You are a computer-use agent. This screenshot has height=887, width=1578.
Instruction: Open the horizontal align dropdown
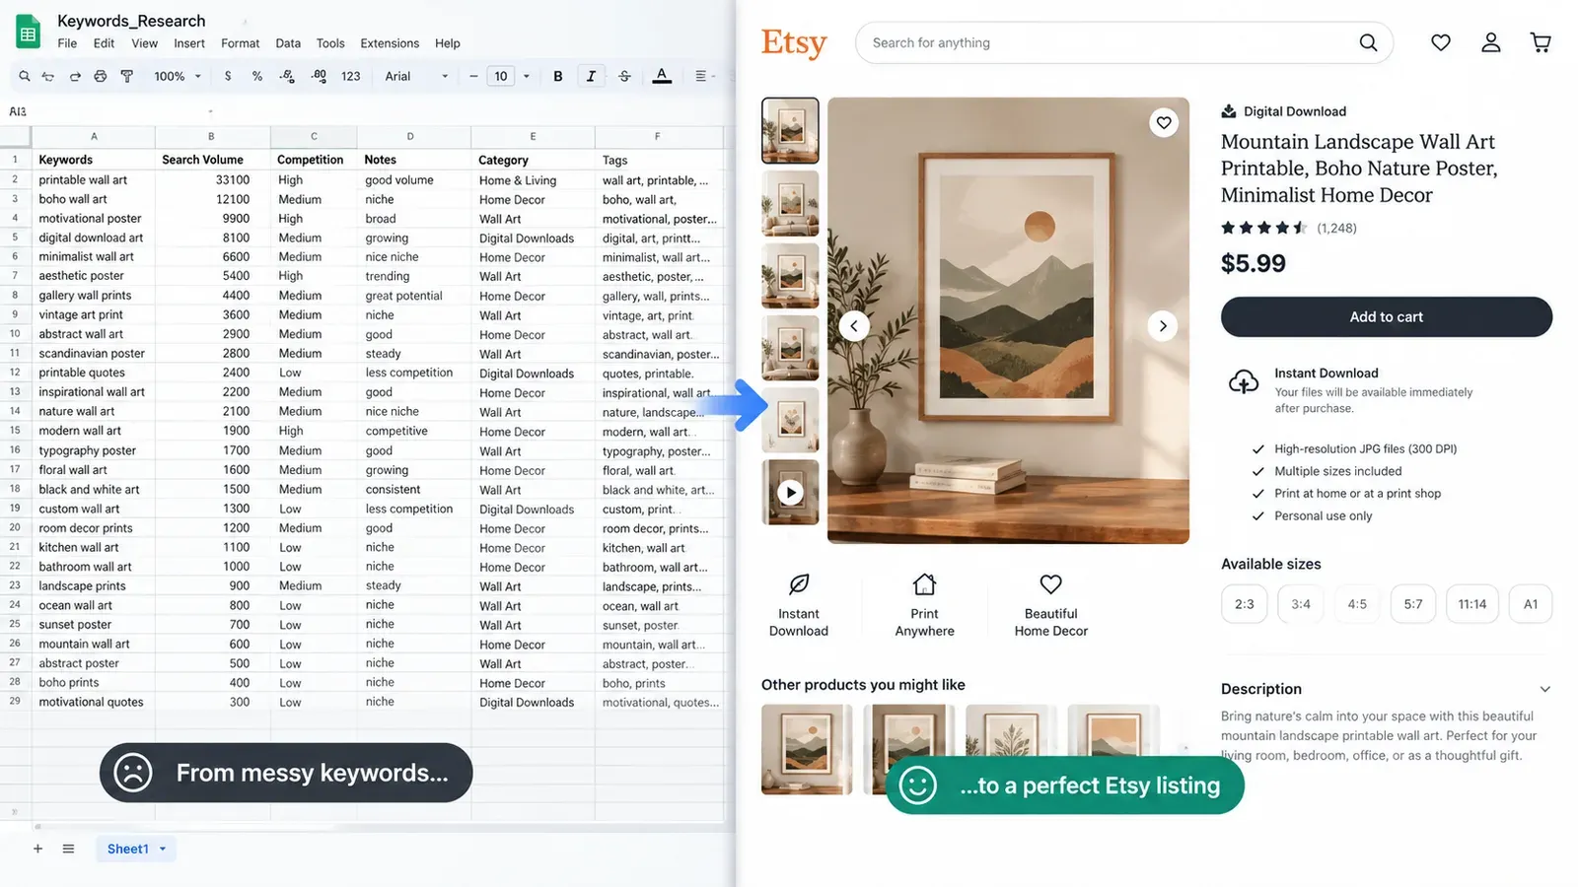pyautogui.click(x=704, y=76)
